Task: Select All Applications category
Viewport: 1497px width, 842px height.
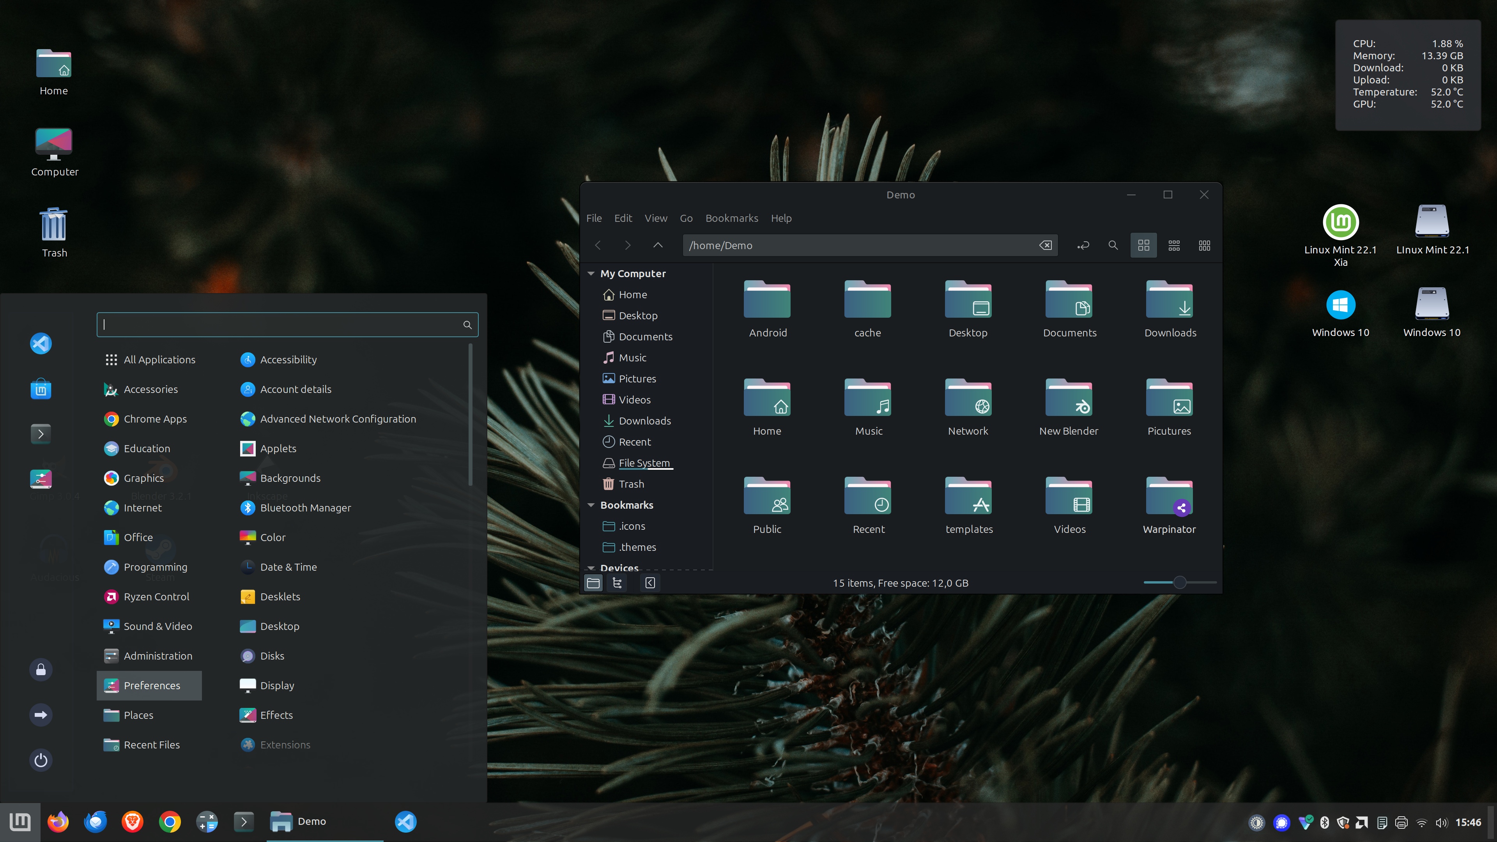Action: [149, 360]
